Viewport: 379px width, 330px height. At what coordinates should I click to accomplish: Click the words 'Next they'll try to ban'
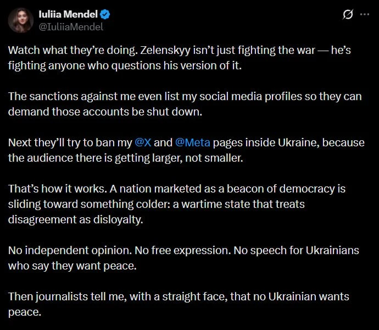pos(70,142)
